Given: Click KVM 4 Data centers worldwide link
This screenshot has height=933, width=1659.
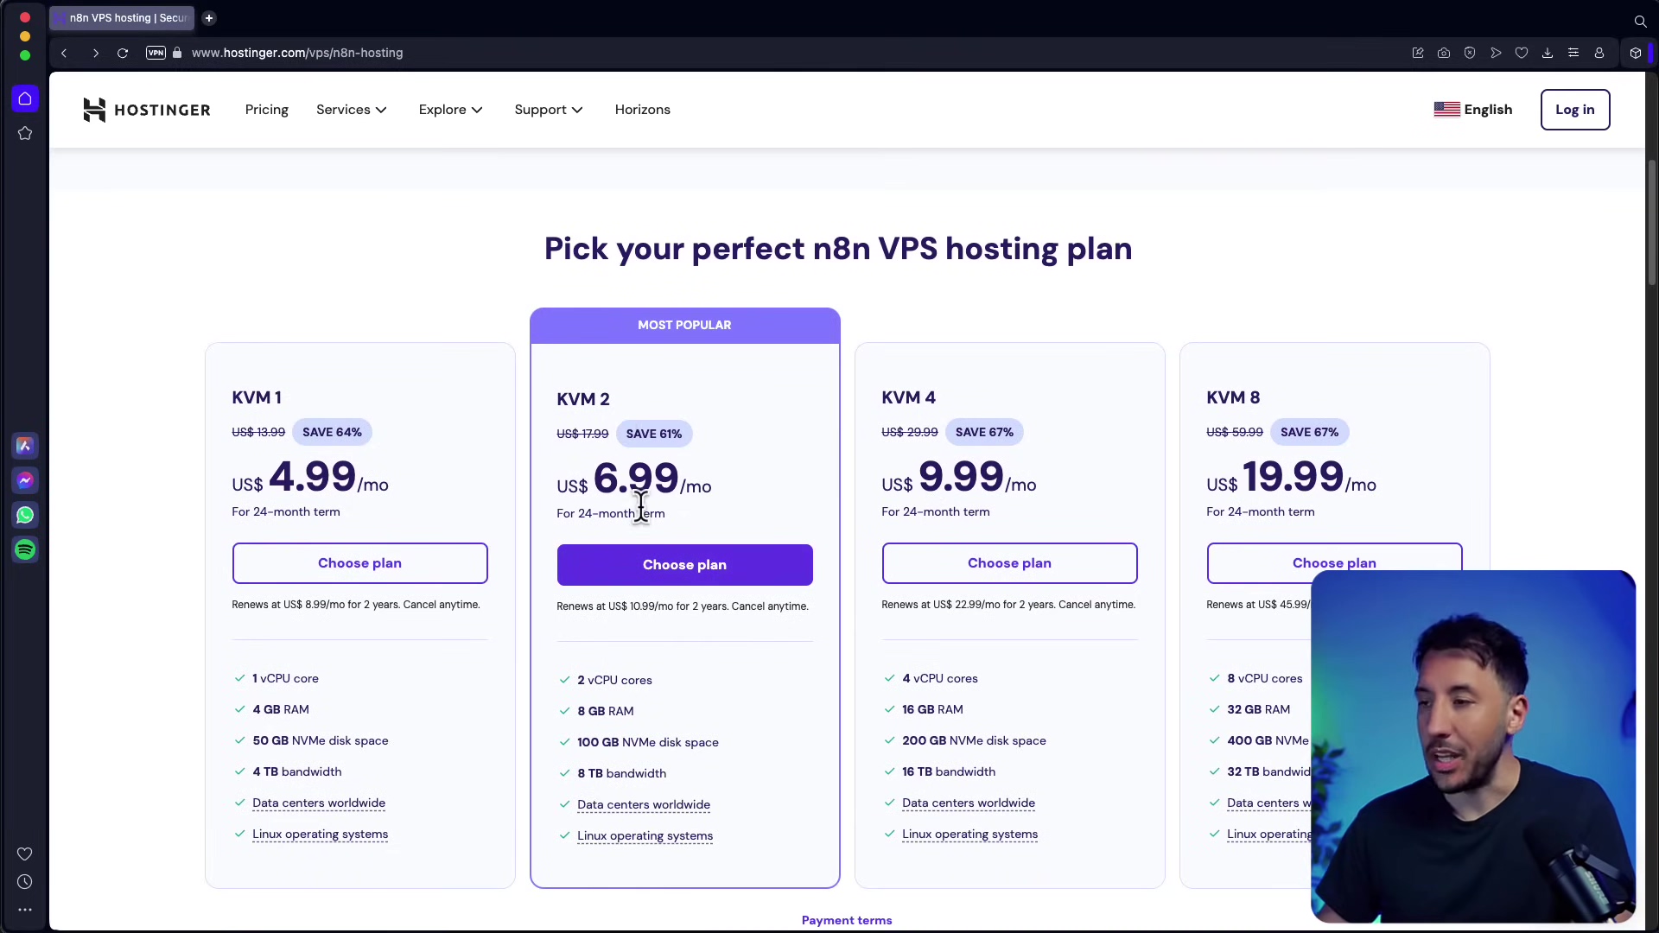Looking at the screenshot, I should 969,803.
